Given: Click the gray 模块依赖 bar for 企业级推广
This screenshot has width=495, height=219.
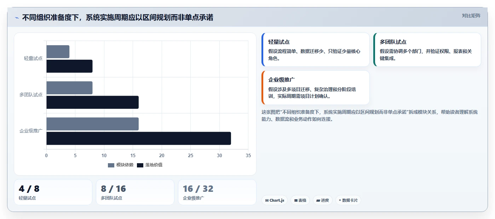Looking at the screenshot, I should point(92,124).
